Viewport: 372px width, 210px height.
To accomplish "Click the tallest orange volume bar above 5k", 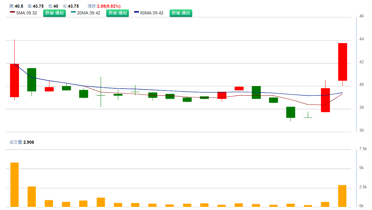I will tap(14, 185).
